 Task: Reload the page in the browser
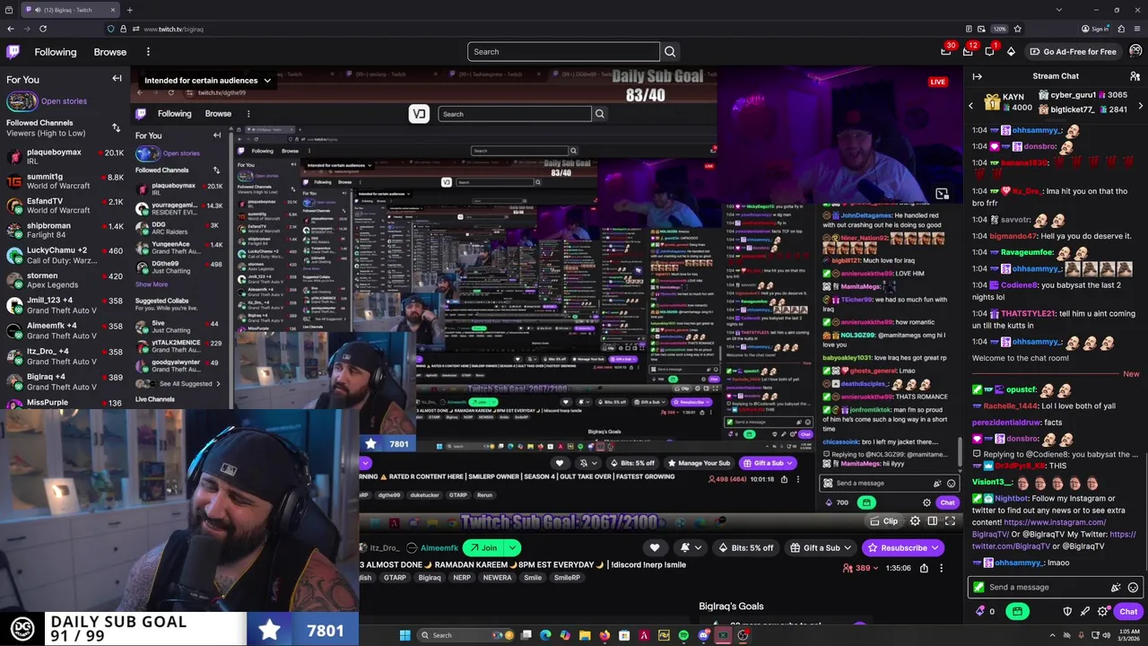(x=42, y=29)
